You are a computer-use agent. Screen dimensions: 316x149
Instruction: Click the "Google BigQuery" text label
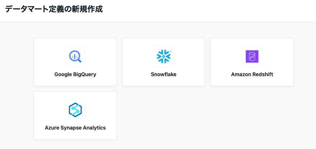pos(75,75)
